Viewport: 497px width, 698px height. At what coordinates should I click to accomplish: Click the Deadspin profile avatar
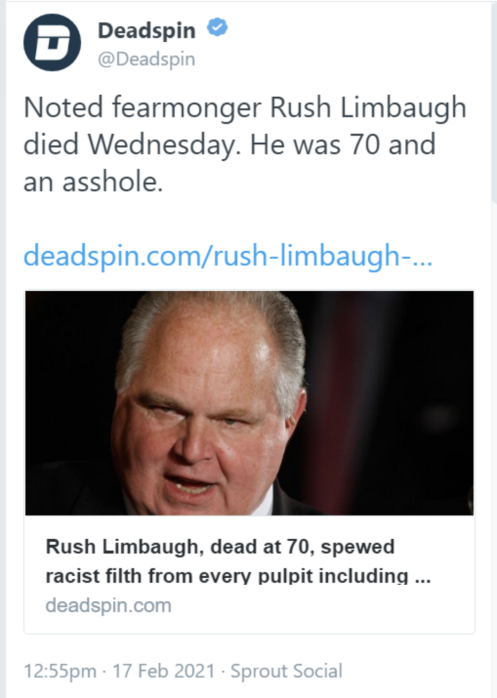52,42
